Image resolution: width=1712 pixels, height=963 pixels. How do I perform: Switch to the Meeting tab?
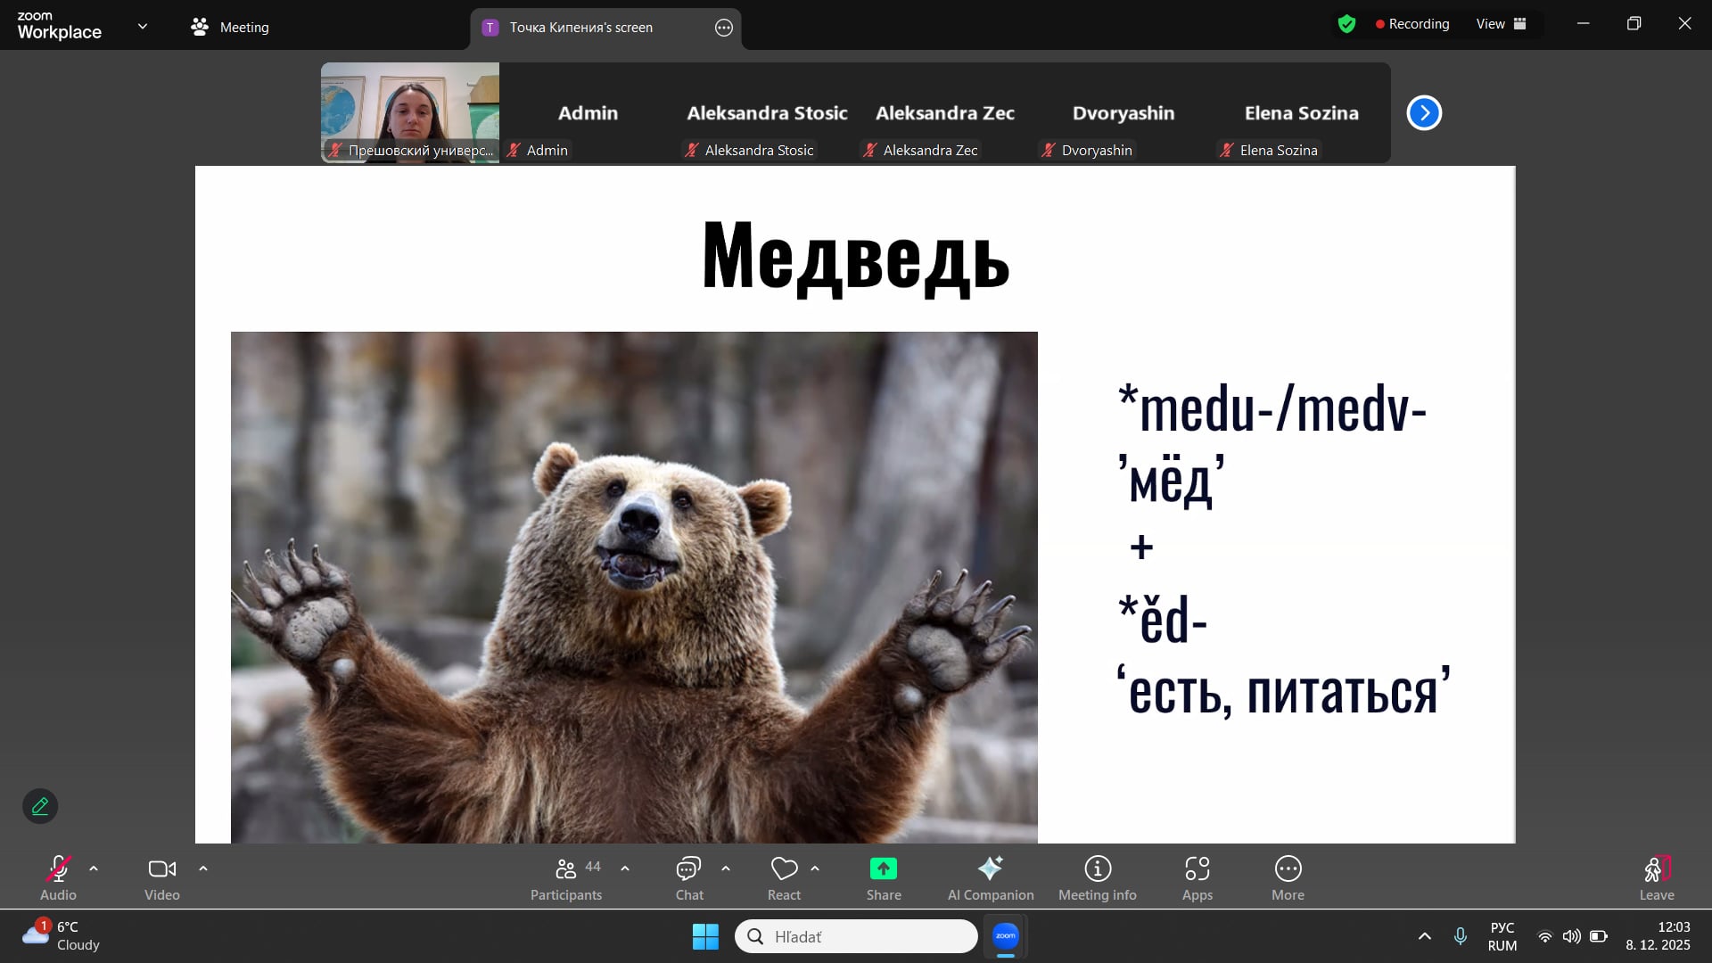pyautogui.click(x=230, y=28)
